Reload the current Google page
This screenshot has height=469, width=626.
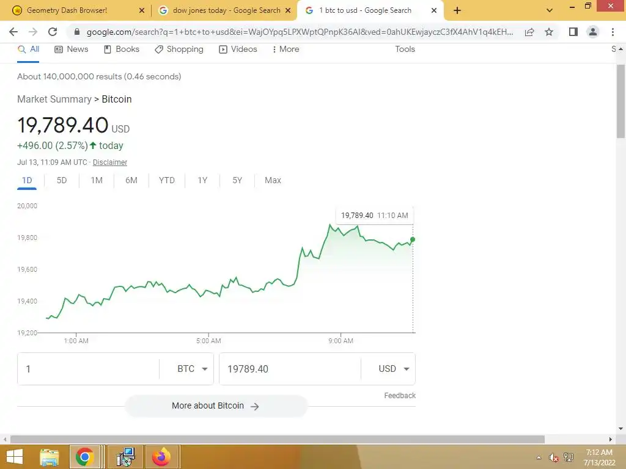click(x=53, y=32)
